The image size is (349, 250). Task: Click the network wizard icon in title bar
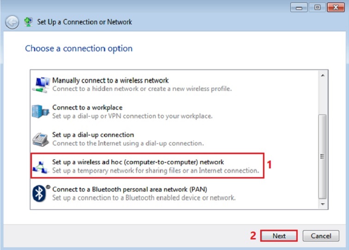[x=28, y=22]
